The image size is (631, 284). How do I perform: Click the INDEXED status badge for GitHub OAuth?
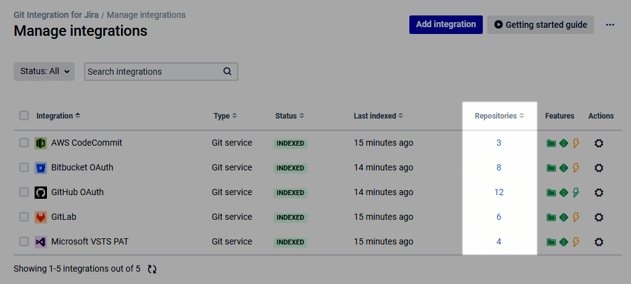[290, 193]
